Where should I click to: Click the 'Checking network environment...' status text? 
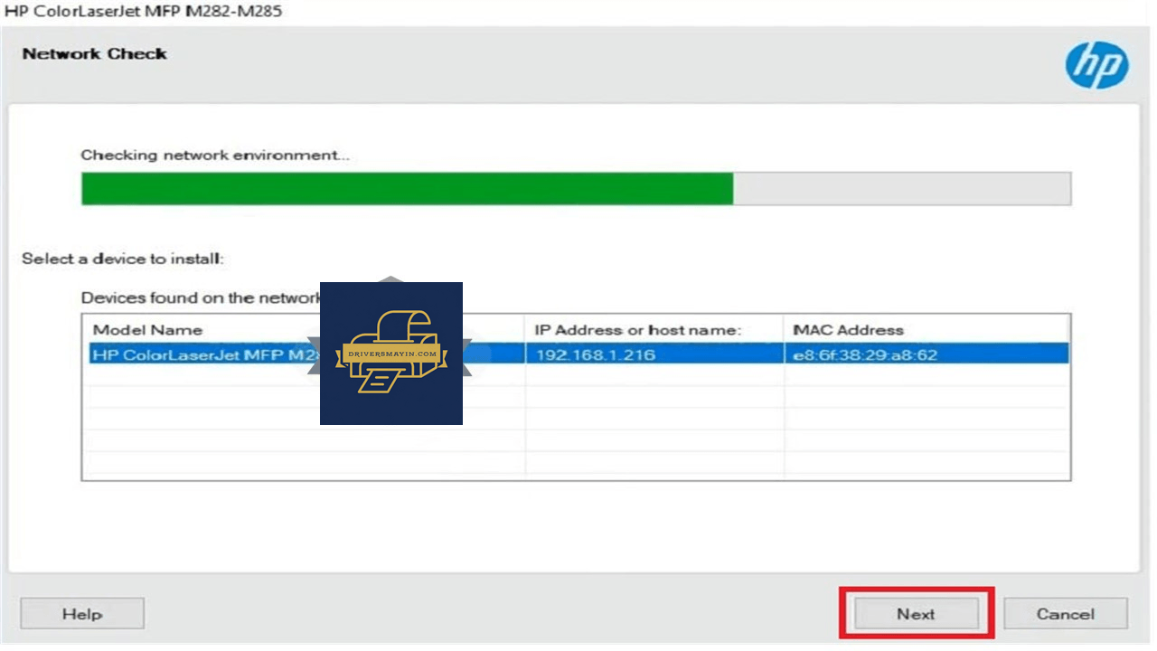pos(215,155)
